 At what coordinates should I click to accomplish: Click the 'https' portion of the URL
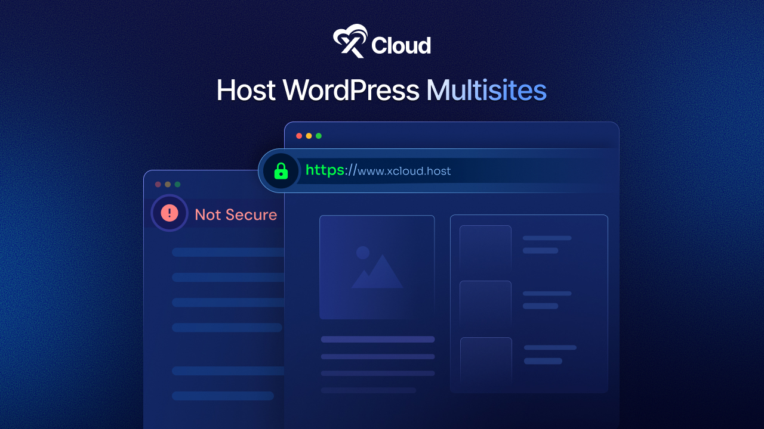(x=325, y=170)
